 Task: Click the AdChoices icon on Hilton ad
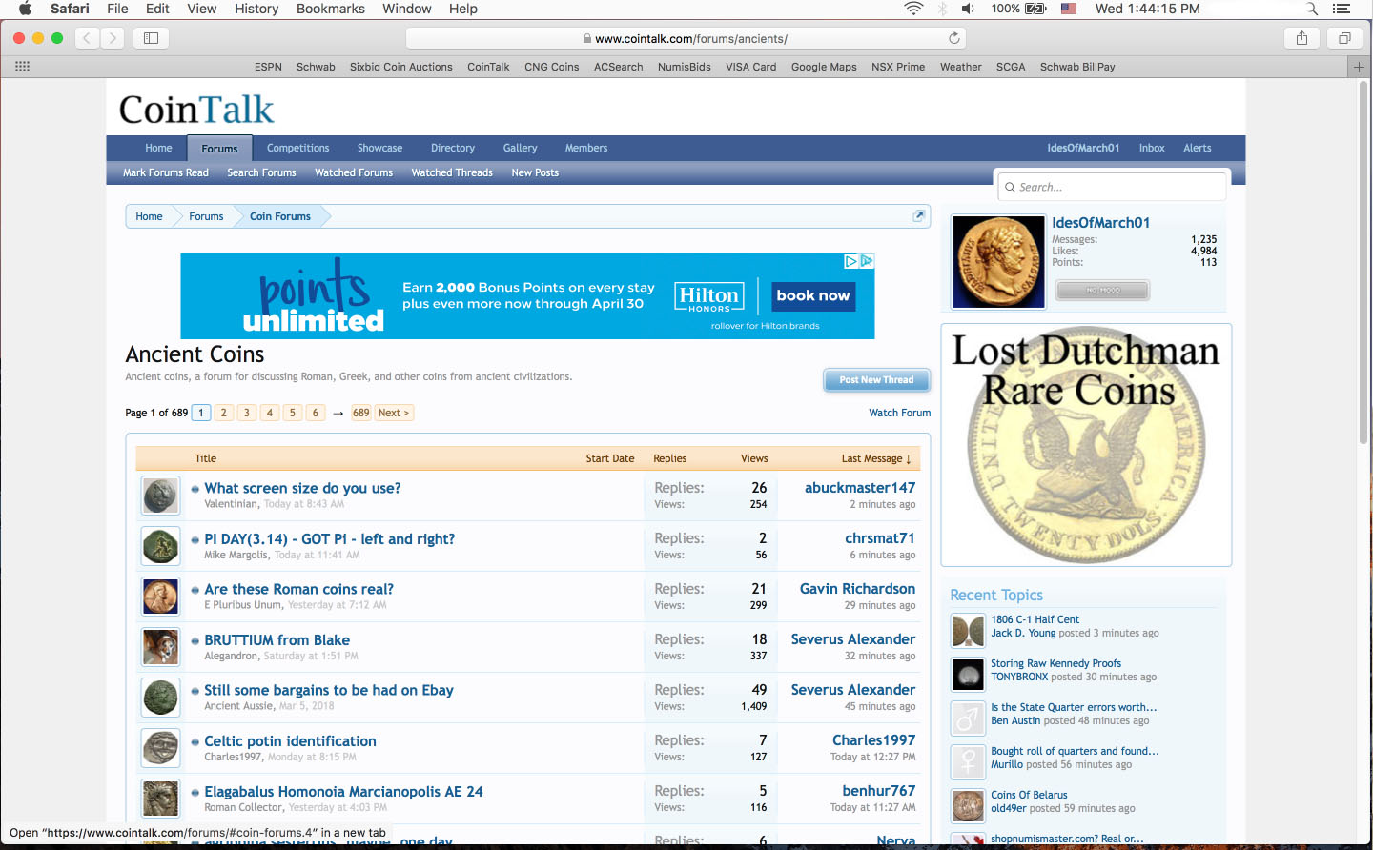pos(867,261)
